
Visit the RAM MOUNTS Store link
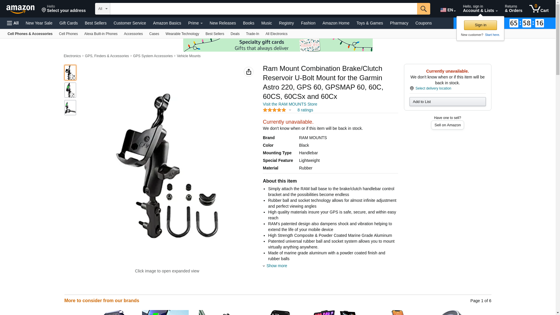pyautogui.click(x=290, y=104)
